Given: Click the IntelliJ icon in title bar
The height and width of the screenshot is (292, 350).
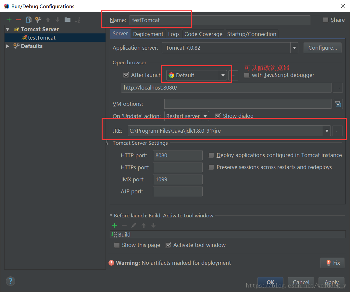Looking at the screenshot, I should click(6, 6).
